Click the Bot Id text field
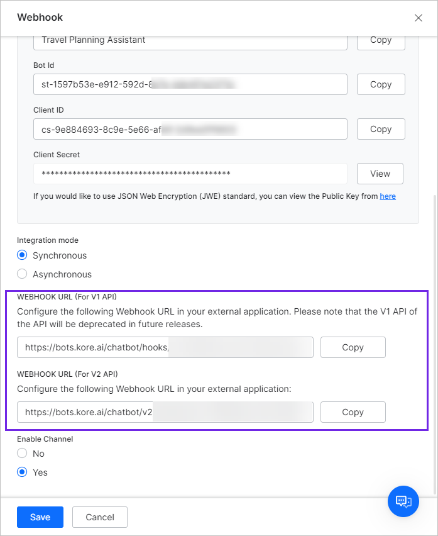This screenshot has height=536, width=438. tap(190, 84)
